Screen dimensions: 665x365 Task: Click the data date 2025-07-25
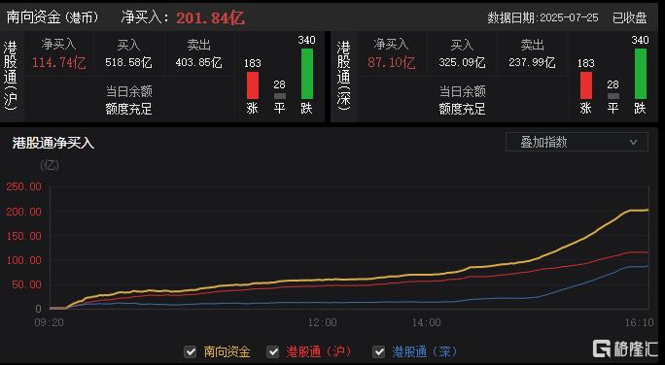pyautogui.click(x=569, y=17)
